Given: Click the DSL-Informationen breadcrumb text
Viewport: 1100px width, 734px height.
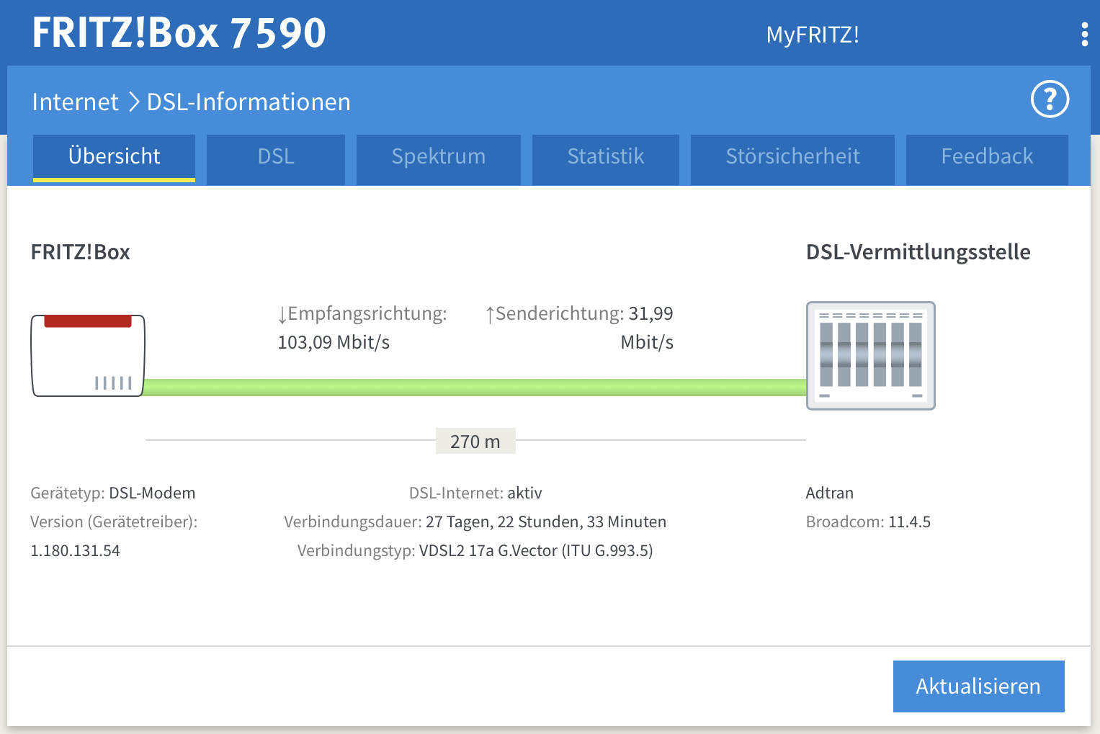Looking at the screenshot, I should click(x=249, y=102).
